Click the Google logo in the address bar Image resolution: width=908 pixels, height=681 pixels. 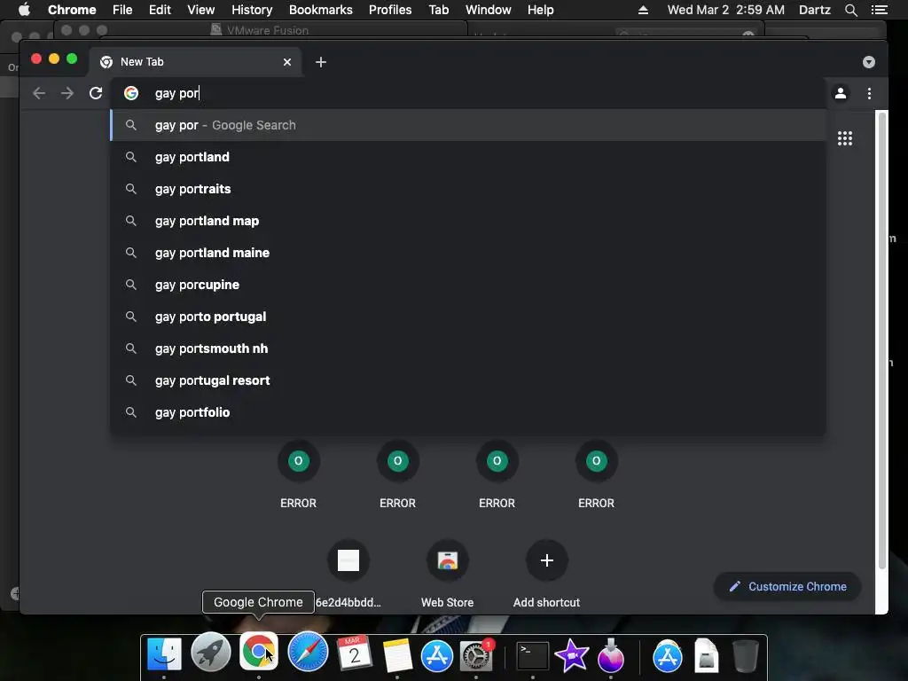click(131, 93)
